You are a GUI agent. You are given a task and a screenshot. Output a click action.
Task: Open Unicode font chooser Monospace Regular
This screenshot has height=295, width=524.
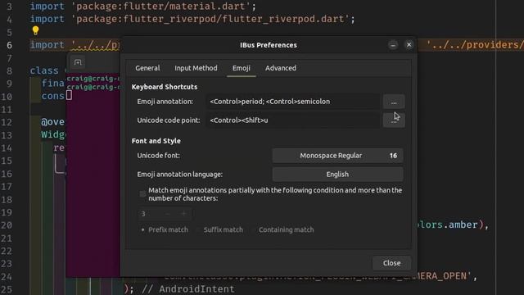click(x=337, y=156)
